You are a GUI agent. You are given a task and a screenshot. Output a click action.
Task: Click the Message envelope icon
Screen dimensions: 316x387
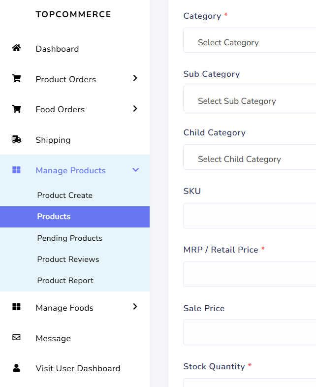click(x=17, y=337)
